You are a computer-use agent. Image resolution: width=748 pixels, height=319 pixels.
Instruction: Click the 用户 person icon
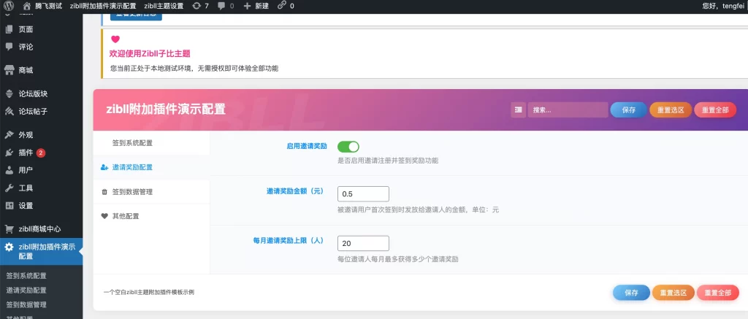(x=9, y=170)
